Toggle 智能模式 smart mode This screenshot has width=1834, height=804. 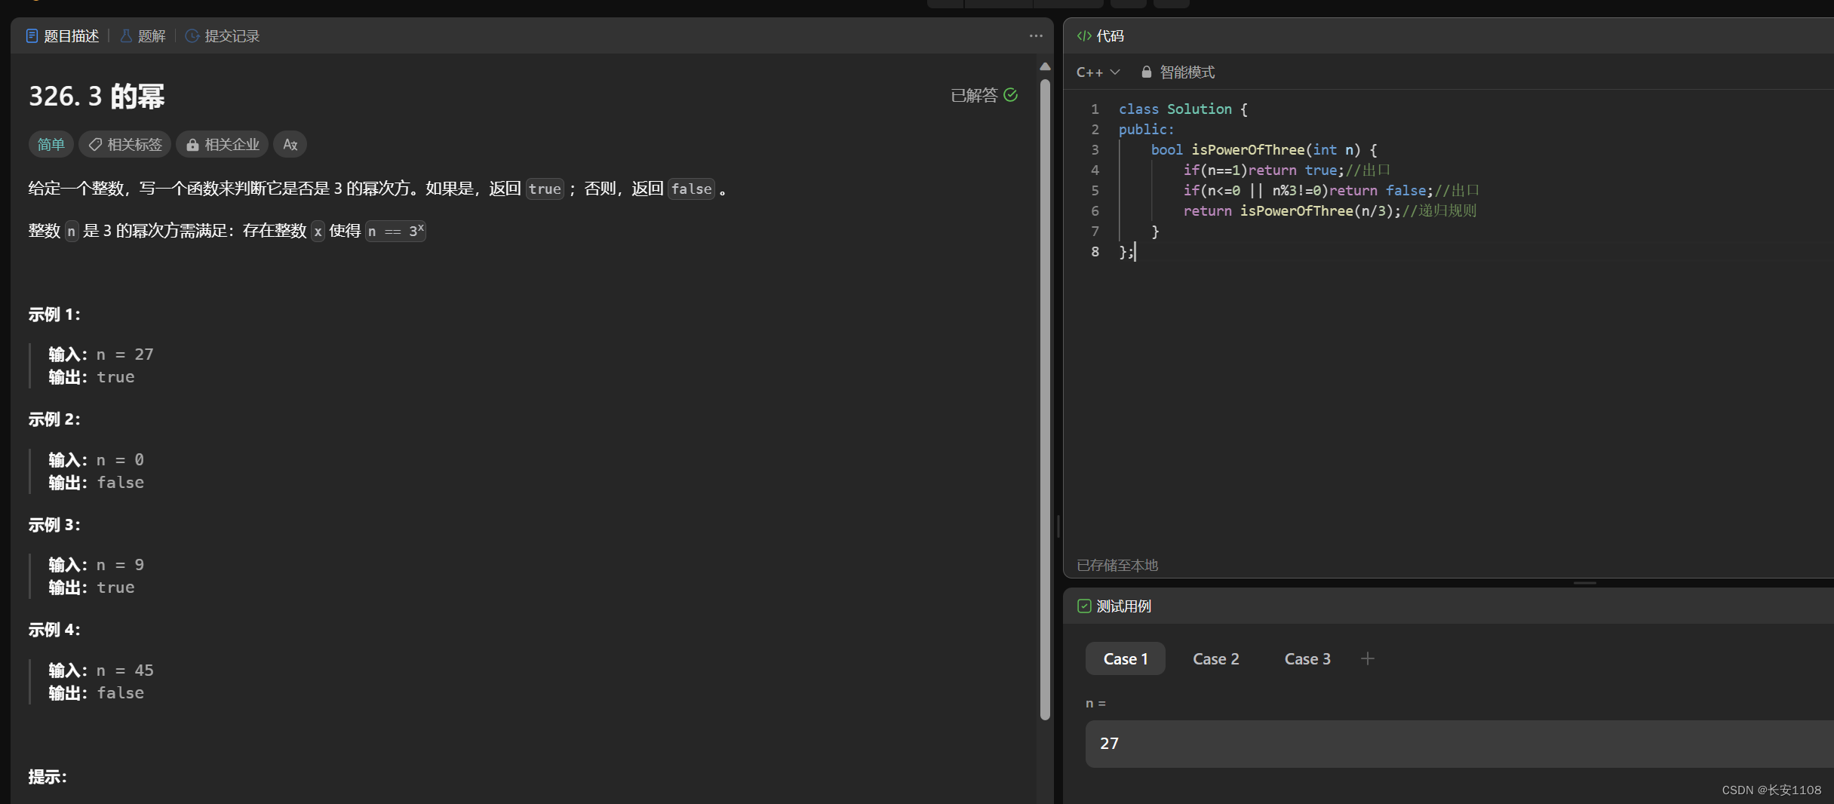[x=1178, y=72]
